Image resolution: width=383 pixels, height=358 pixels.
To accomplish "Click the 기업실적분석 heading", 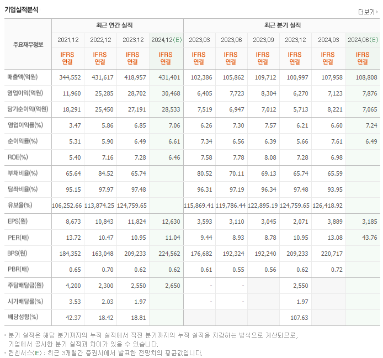I will point(22,9).
